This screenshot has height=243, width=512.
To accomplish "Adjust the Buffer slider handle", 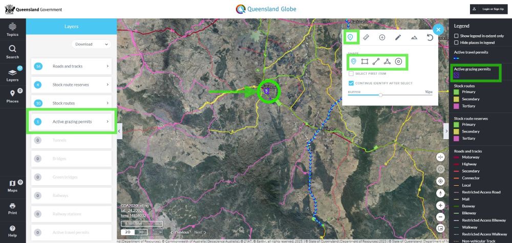I will [380, 95].
